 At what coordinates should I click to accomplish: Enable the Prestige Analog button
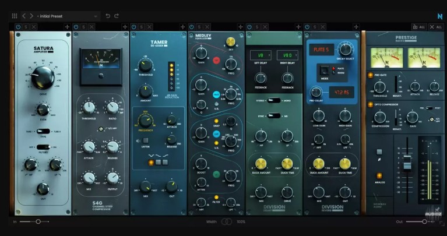coord(379,175)
